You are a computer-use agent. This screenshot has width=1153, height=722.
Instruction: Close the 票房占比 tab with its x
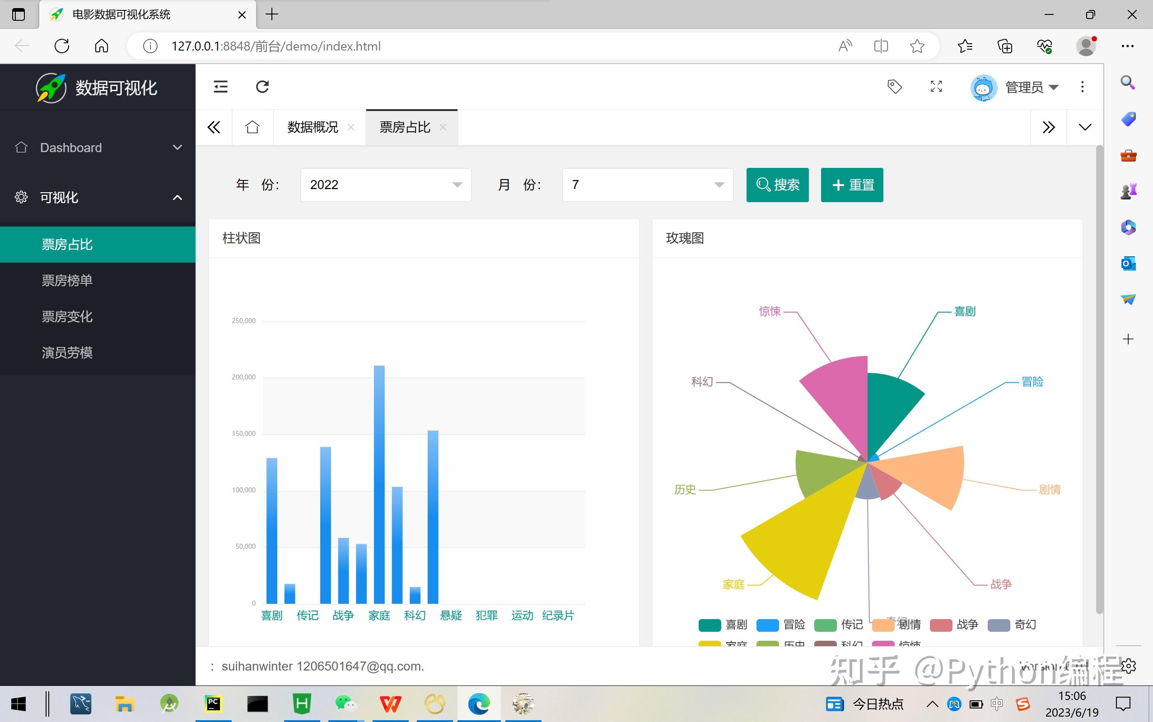(x=443, y=128)
